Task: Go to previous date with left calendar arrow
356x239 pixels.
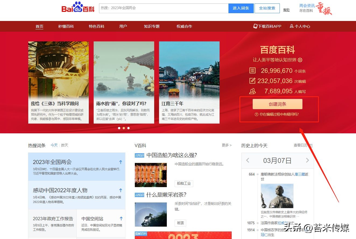Action: 248,160
